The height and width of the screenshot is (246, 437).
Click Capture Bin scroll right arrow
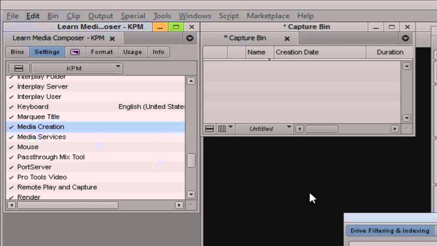point(395,129)
